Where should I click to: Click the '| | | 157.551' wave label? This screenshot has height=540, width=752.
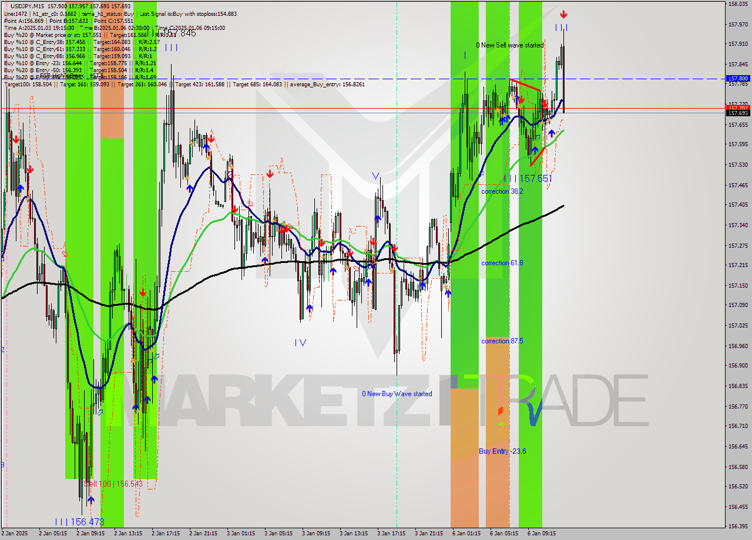point(528,178)
